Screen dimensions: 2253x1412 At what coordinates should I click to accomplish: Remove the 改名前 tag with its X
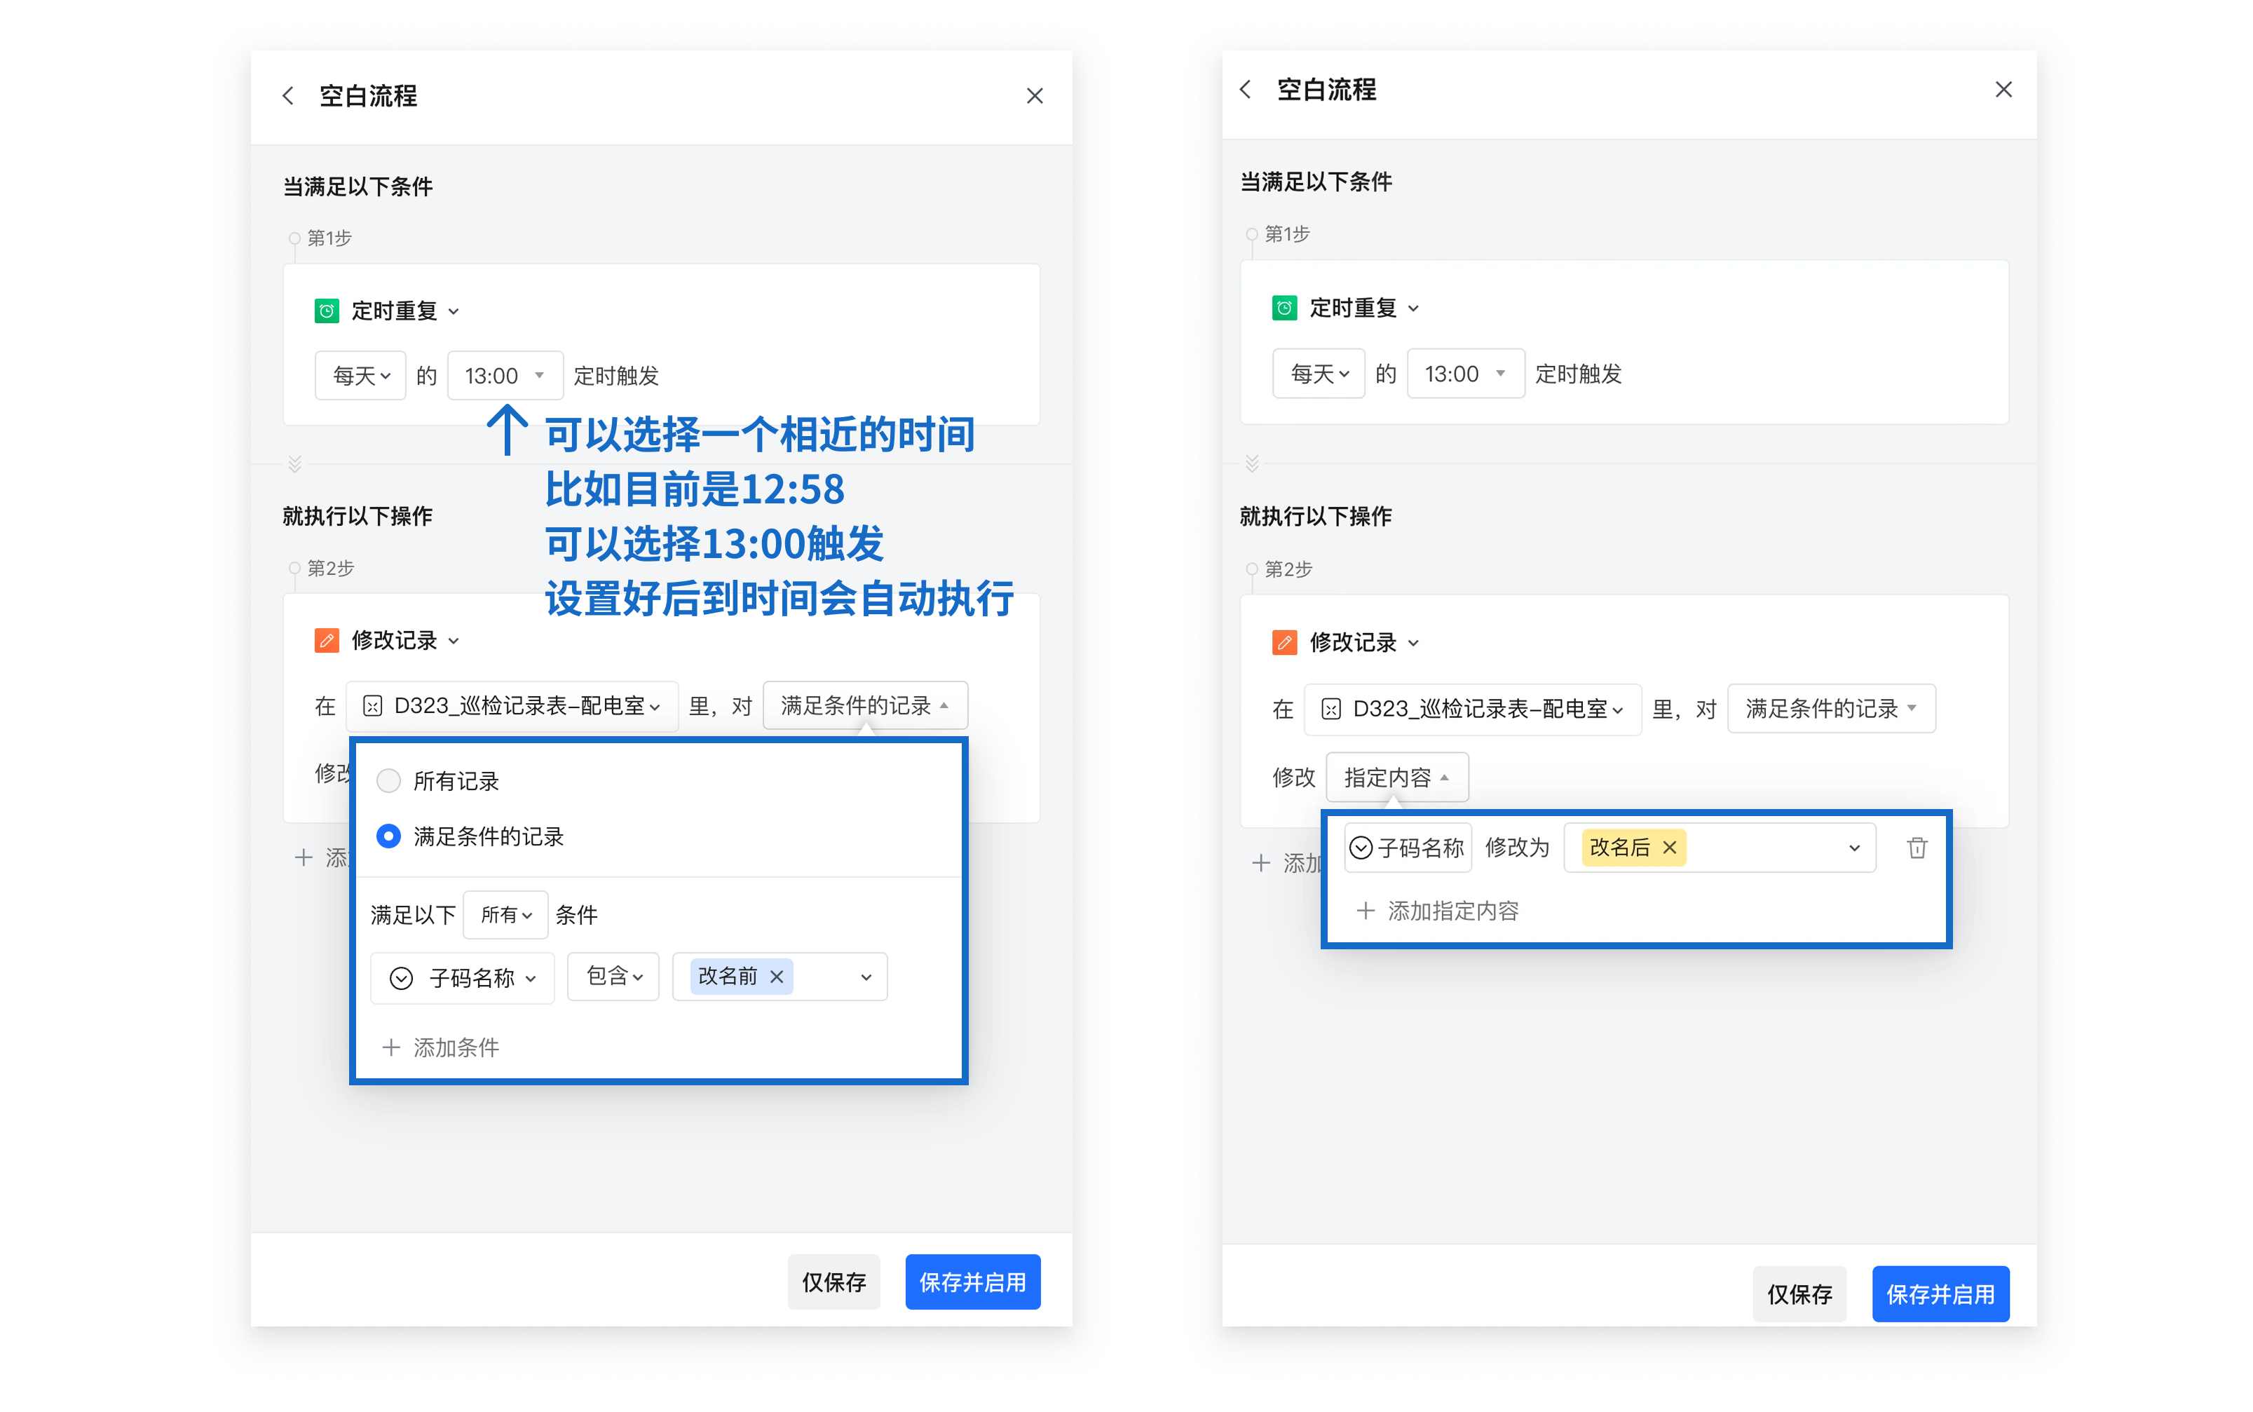[x=776, y=976]
